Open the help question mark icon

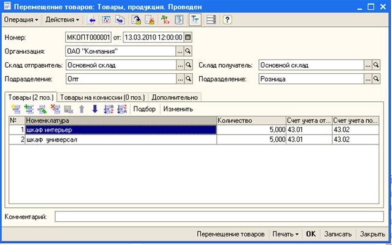[227, 20]
